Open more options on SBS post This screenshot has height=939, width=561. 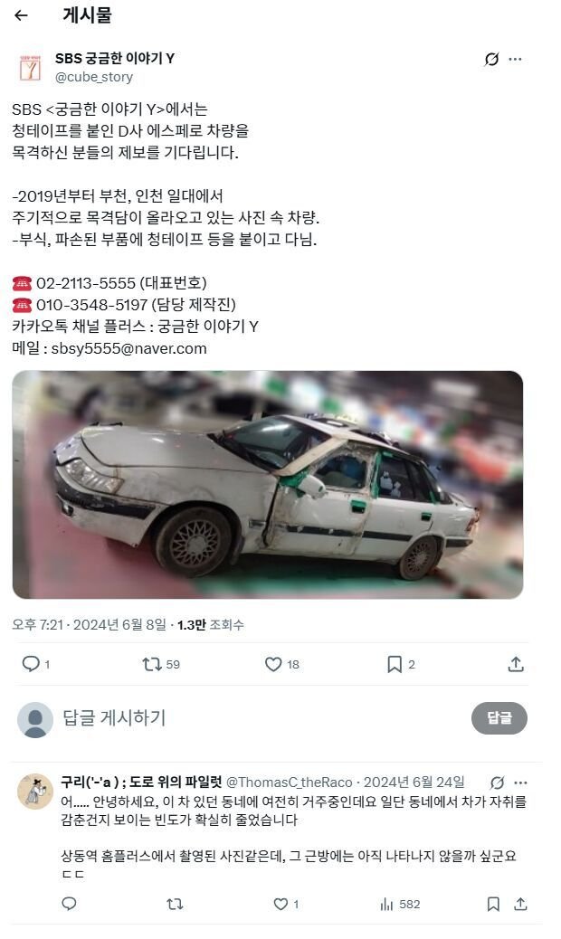[x=515, y=60]
